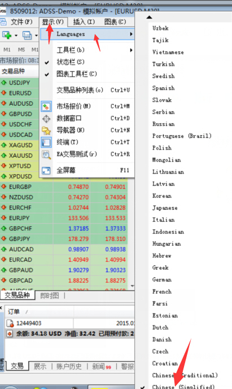
Task: Click the full screen icon
Action: coord(46,171)
